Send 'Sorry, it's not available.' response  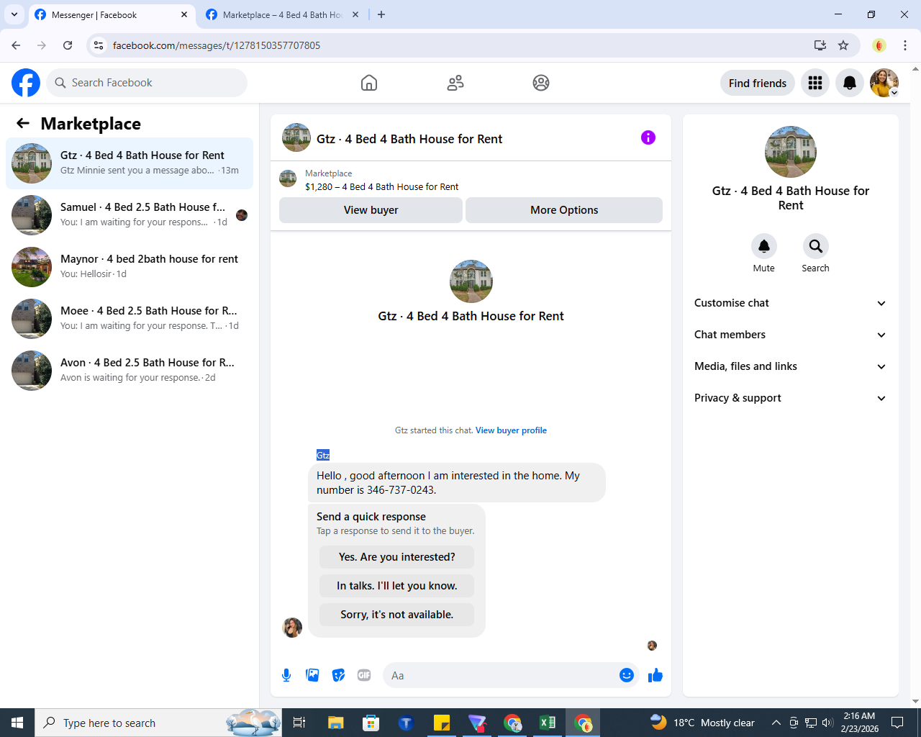(x=397, y=615)
